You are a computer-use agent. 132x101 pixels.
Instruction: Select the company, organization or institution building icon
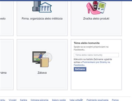[42, 7]
